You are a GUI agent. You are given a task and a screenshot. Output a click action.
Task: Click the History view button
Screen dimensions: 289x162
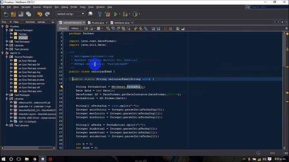point(75,28)
